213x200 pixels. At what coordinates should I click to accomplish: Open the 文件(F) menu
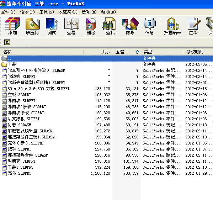click(x=8, y=12)
